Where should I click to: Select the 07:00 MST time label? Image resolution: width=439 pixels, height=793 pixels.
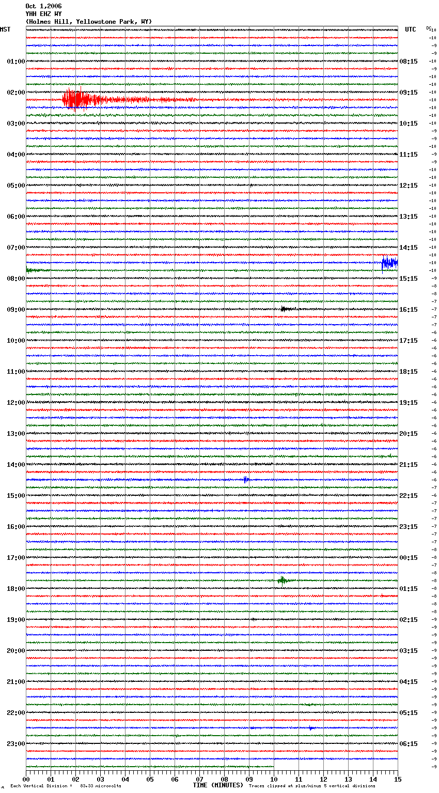[x=16, y=248]
